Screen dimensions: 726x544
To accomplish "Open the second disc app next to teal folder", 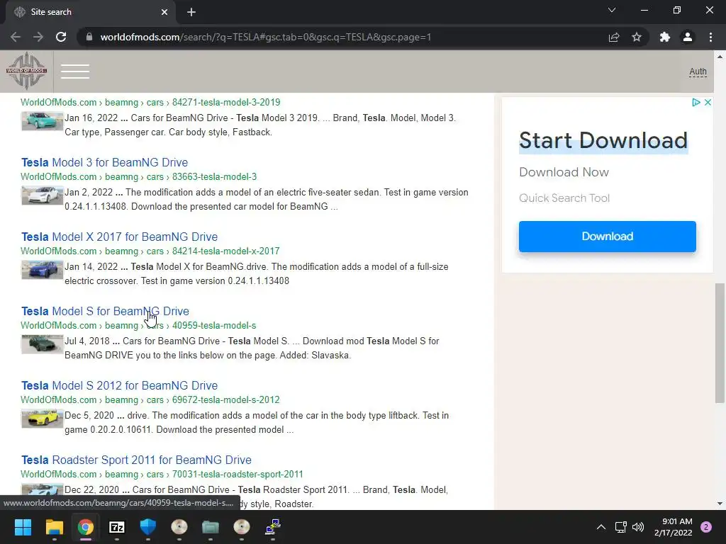I will [242, 526].
